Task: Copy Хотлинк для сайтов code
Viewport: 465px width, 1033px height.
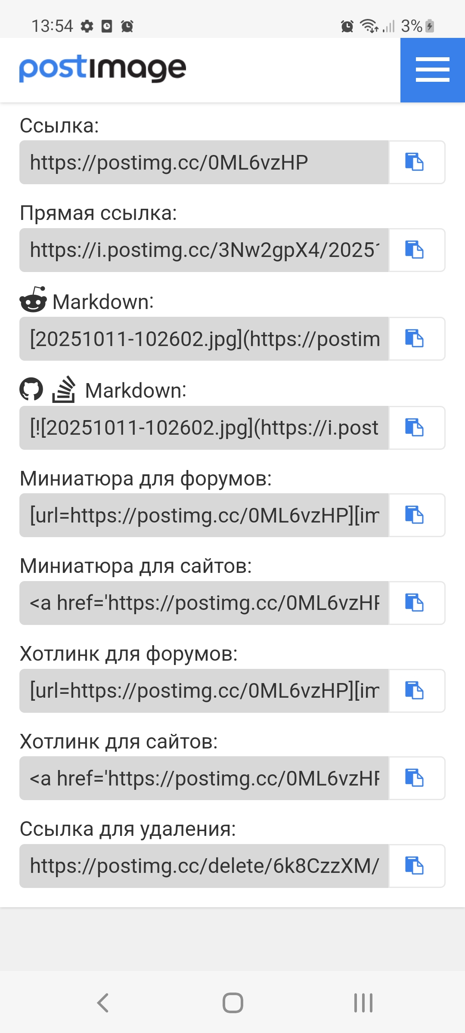Action: 417,778
